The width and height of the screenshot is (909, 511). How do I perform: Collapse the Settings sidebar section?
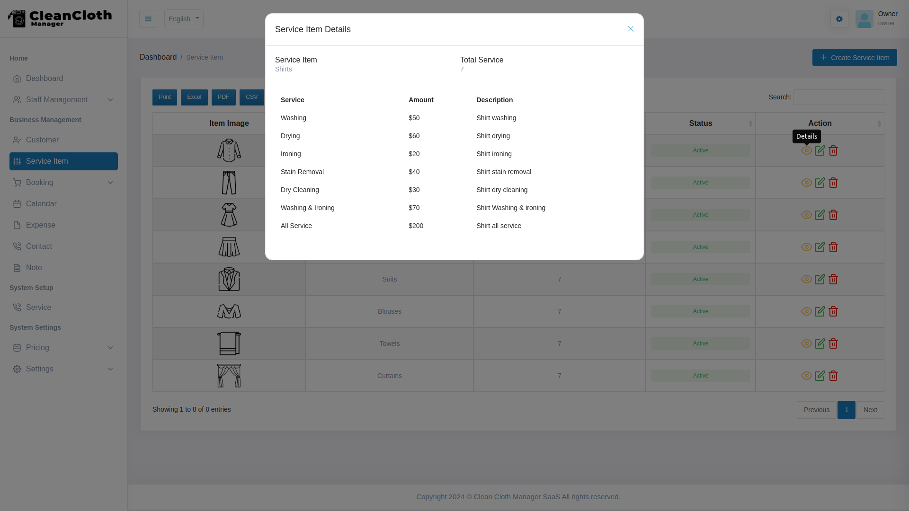click(x=40, y=369)
